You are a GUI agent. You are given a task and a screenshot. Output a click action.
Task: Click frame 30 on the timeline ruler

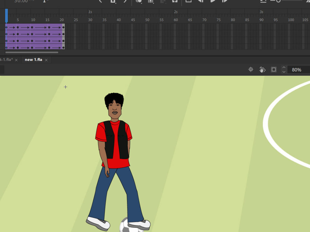[x=90, y=20]
